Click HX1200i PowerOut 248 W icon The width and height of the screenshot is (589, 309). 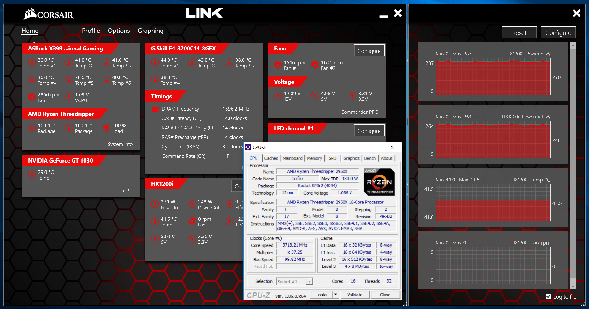coord(192,204)
